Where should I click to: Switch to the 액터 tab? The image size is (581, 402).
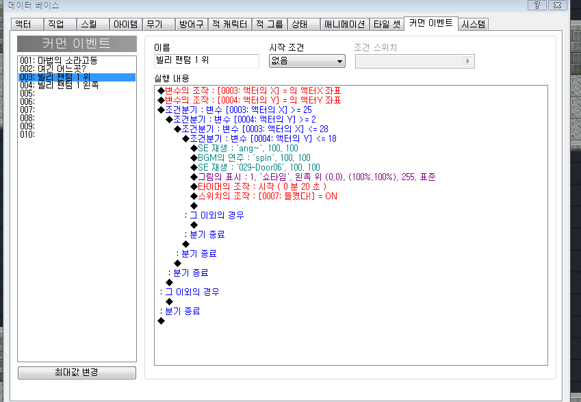pyautogui.click(x=27, y=25)
